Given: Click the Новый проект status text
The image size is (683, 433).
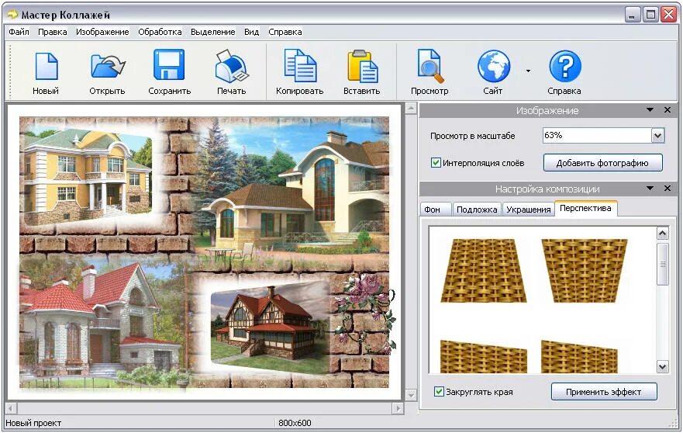Looking at the screenshot, I should [33, 423].
